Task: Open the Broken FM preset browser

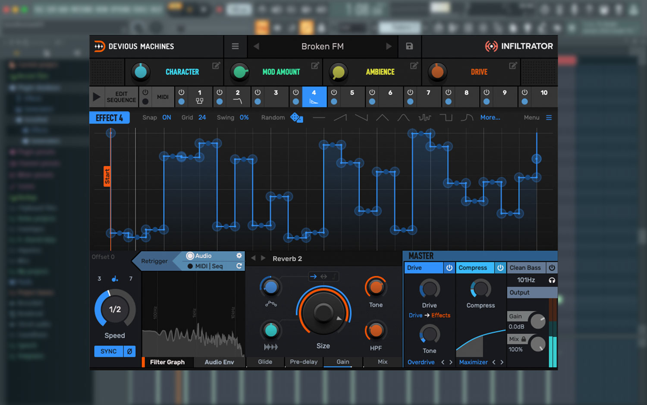Action: tap(323, 46)
